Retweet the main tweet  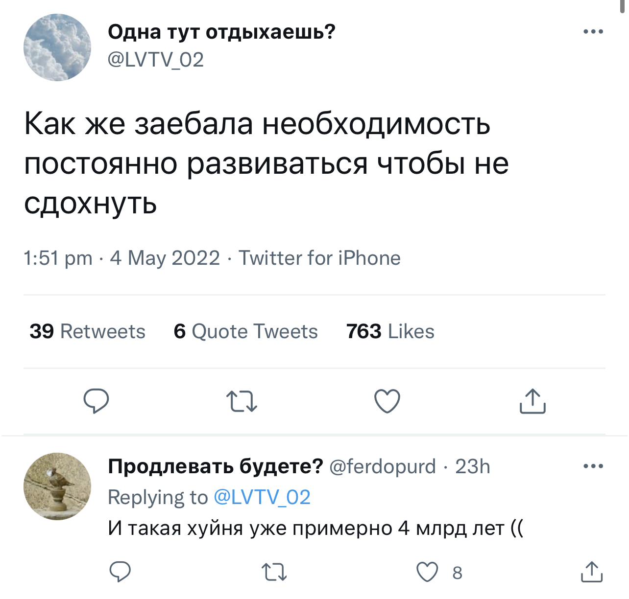click(x=242, y=401)
